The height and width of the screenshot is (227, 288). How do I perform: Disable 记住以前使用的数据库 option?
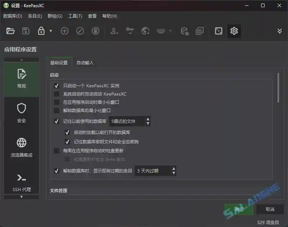click(x=56, y=121)
